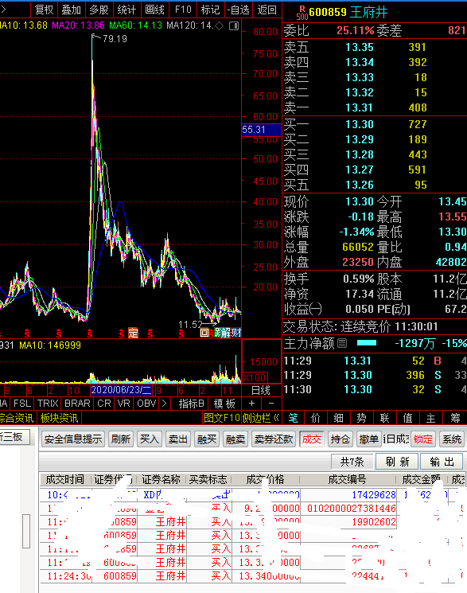This screenshot has width=467, height=593.
Task: Select the BRAR indicator tab
Action: pyautogui.click(x=77, y=404)
